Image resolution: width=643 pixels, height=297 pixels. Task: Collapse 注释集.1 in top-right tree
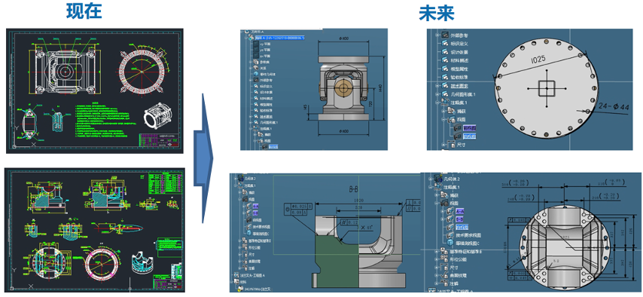(437, 103)
